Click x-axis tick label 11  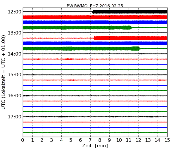pyautogui.click(x=129, y=140)
